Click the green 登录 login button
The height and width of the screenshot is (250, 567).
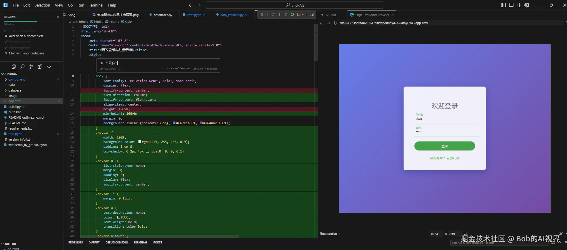click(444, 146)
